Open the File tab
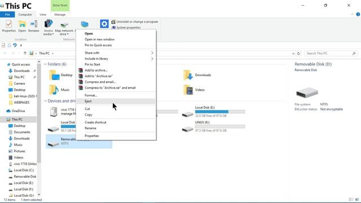Viewport: 361px width, 203px height. tap(7, 15)
